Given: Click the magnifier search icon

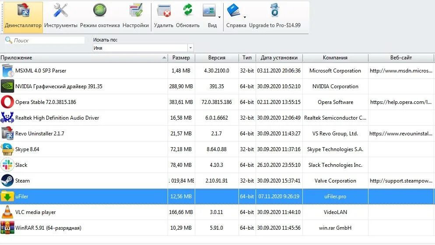Looking at the screenshot, I should [x=8, y=40].
